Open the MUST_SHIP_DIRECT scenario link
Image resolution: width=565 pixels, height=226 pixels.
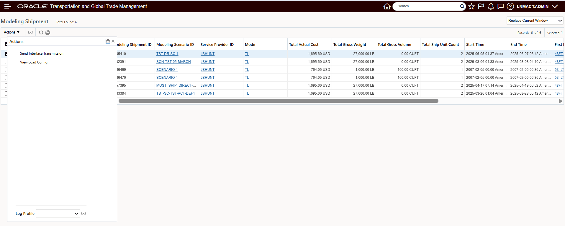pyautogui.click(x=176, y=86)
